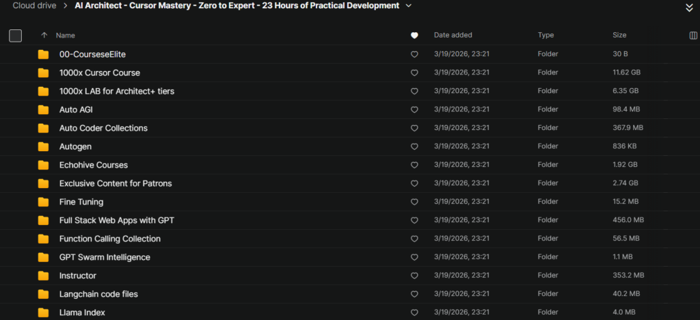Tick the select-all checkbox in header
Screen dimensions: 700x320
[x=16, y=36]
